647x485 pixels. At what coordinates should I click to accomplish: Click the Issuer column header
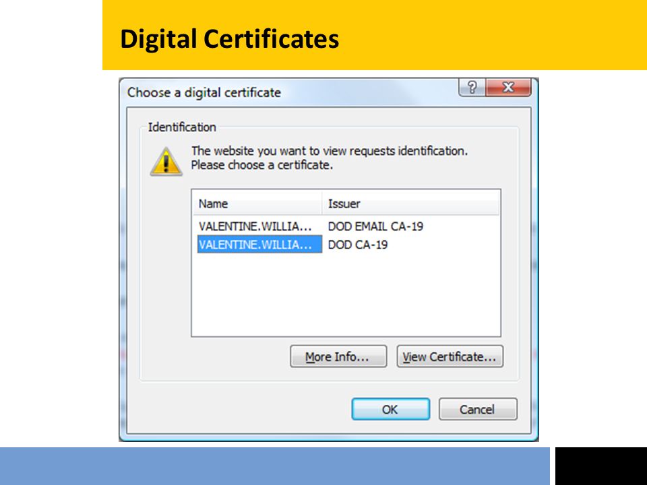tap(410, 203)
